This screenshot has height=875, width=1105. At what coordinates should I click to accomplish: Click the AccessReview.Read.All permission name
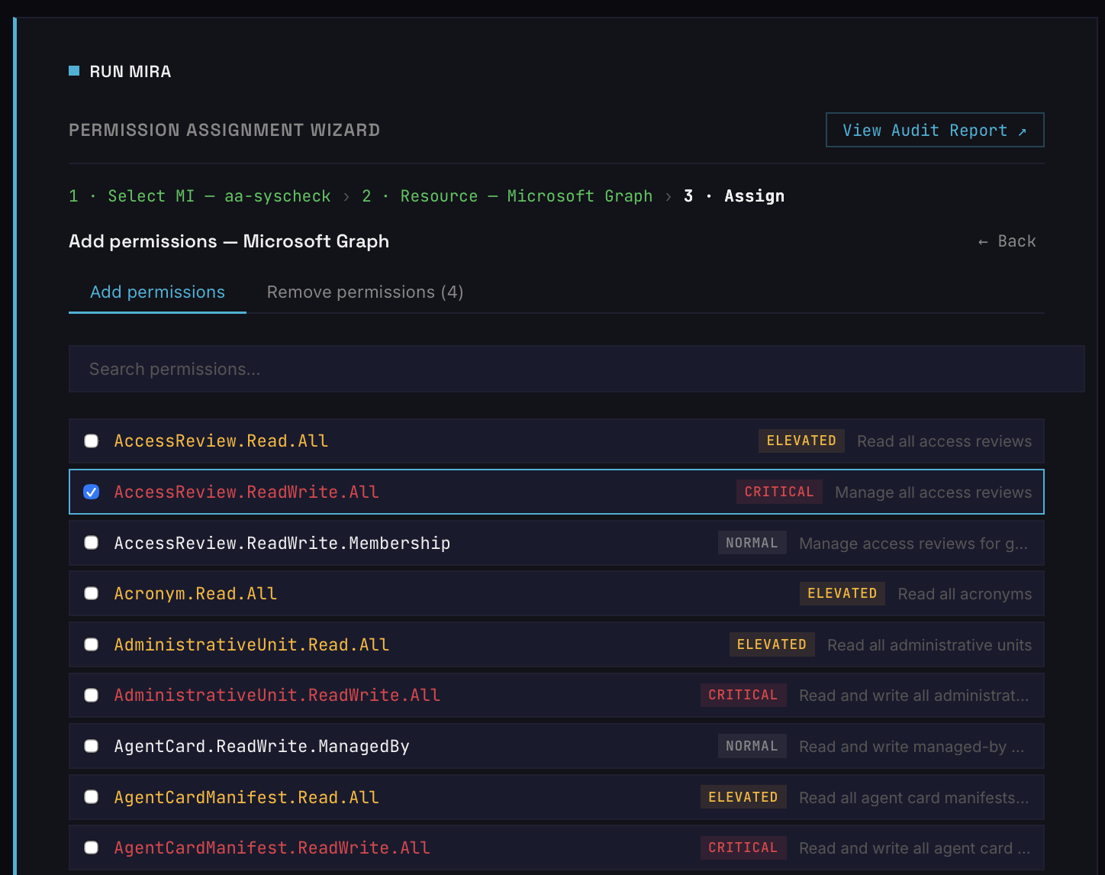(x=221, y=441)
